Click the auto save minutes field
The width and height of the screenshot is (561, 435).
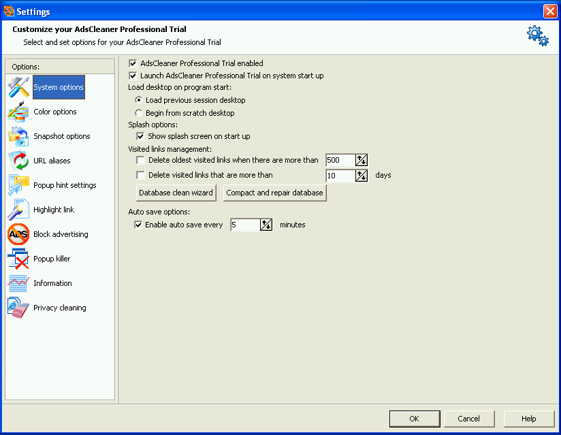tap(245, 225)
